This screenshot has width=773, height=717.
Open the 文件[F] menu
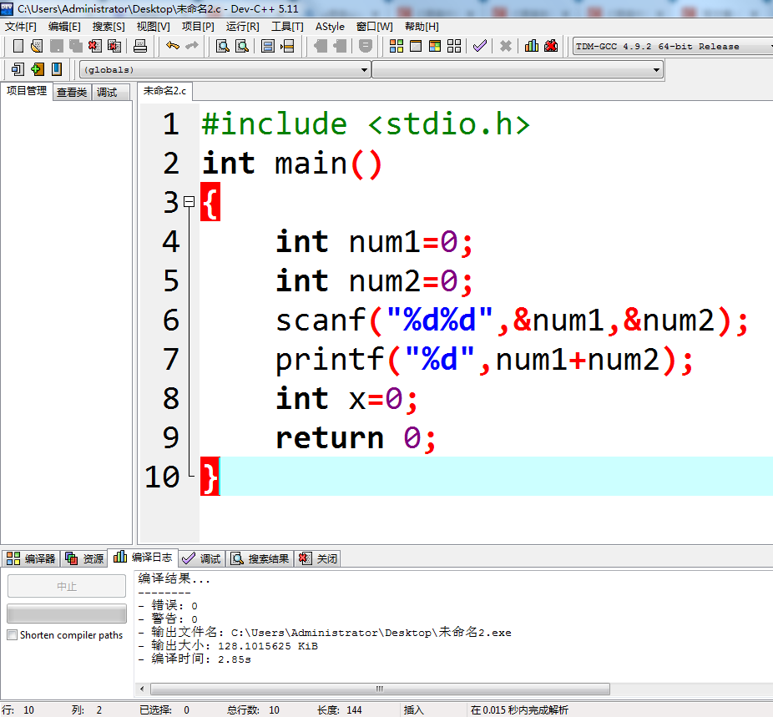click(x=21, y=27)
